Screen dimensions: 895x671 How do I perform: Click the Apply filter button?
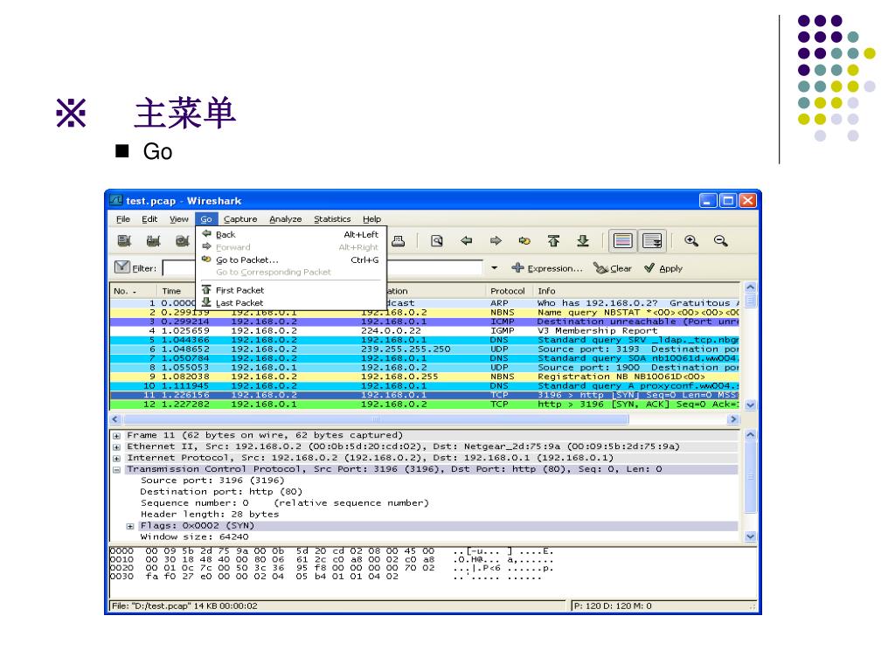[663, 267]
